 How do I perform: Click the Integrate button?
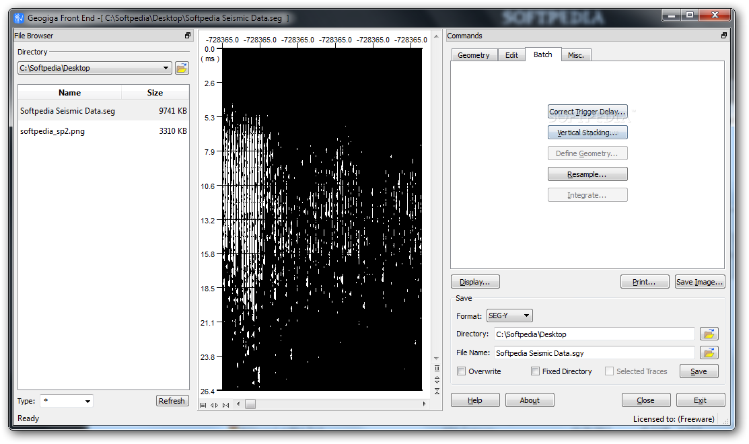click(x=587, y=195)
